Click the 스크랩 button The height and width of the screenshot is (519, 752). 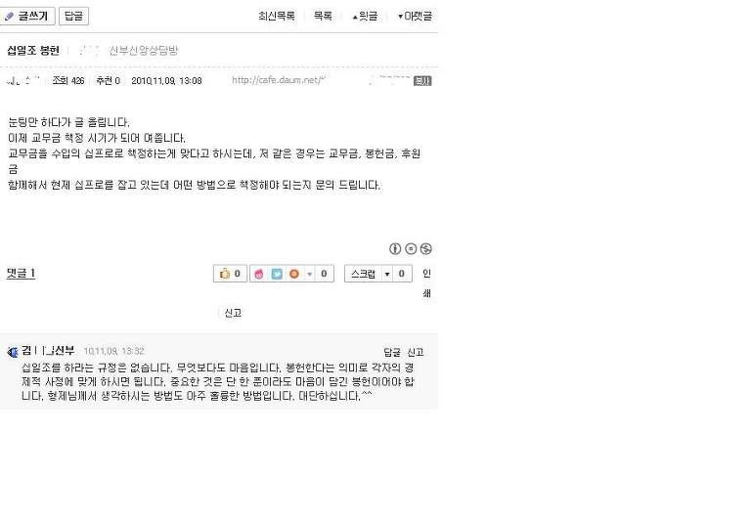(x=363, y=274)
